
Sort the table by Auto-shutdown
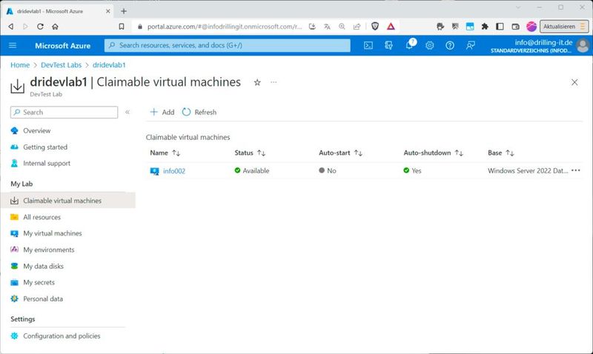point(433,153)
